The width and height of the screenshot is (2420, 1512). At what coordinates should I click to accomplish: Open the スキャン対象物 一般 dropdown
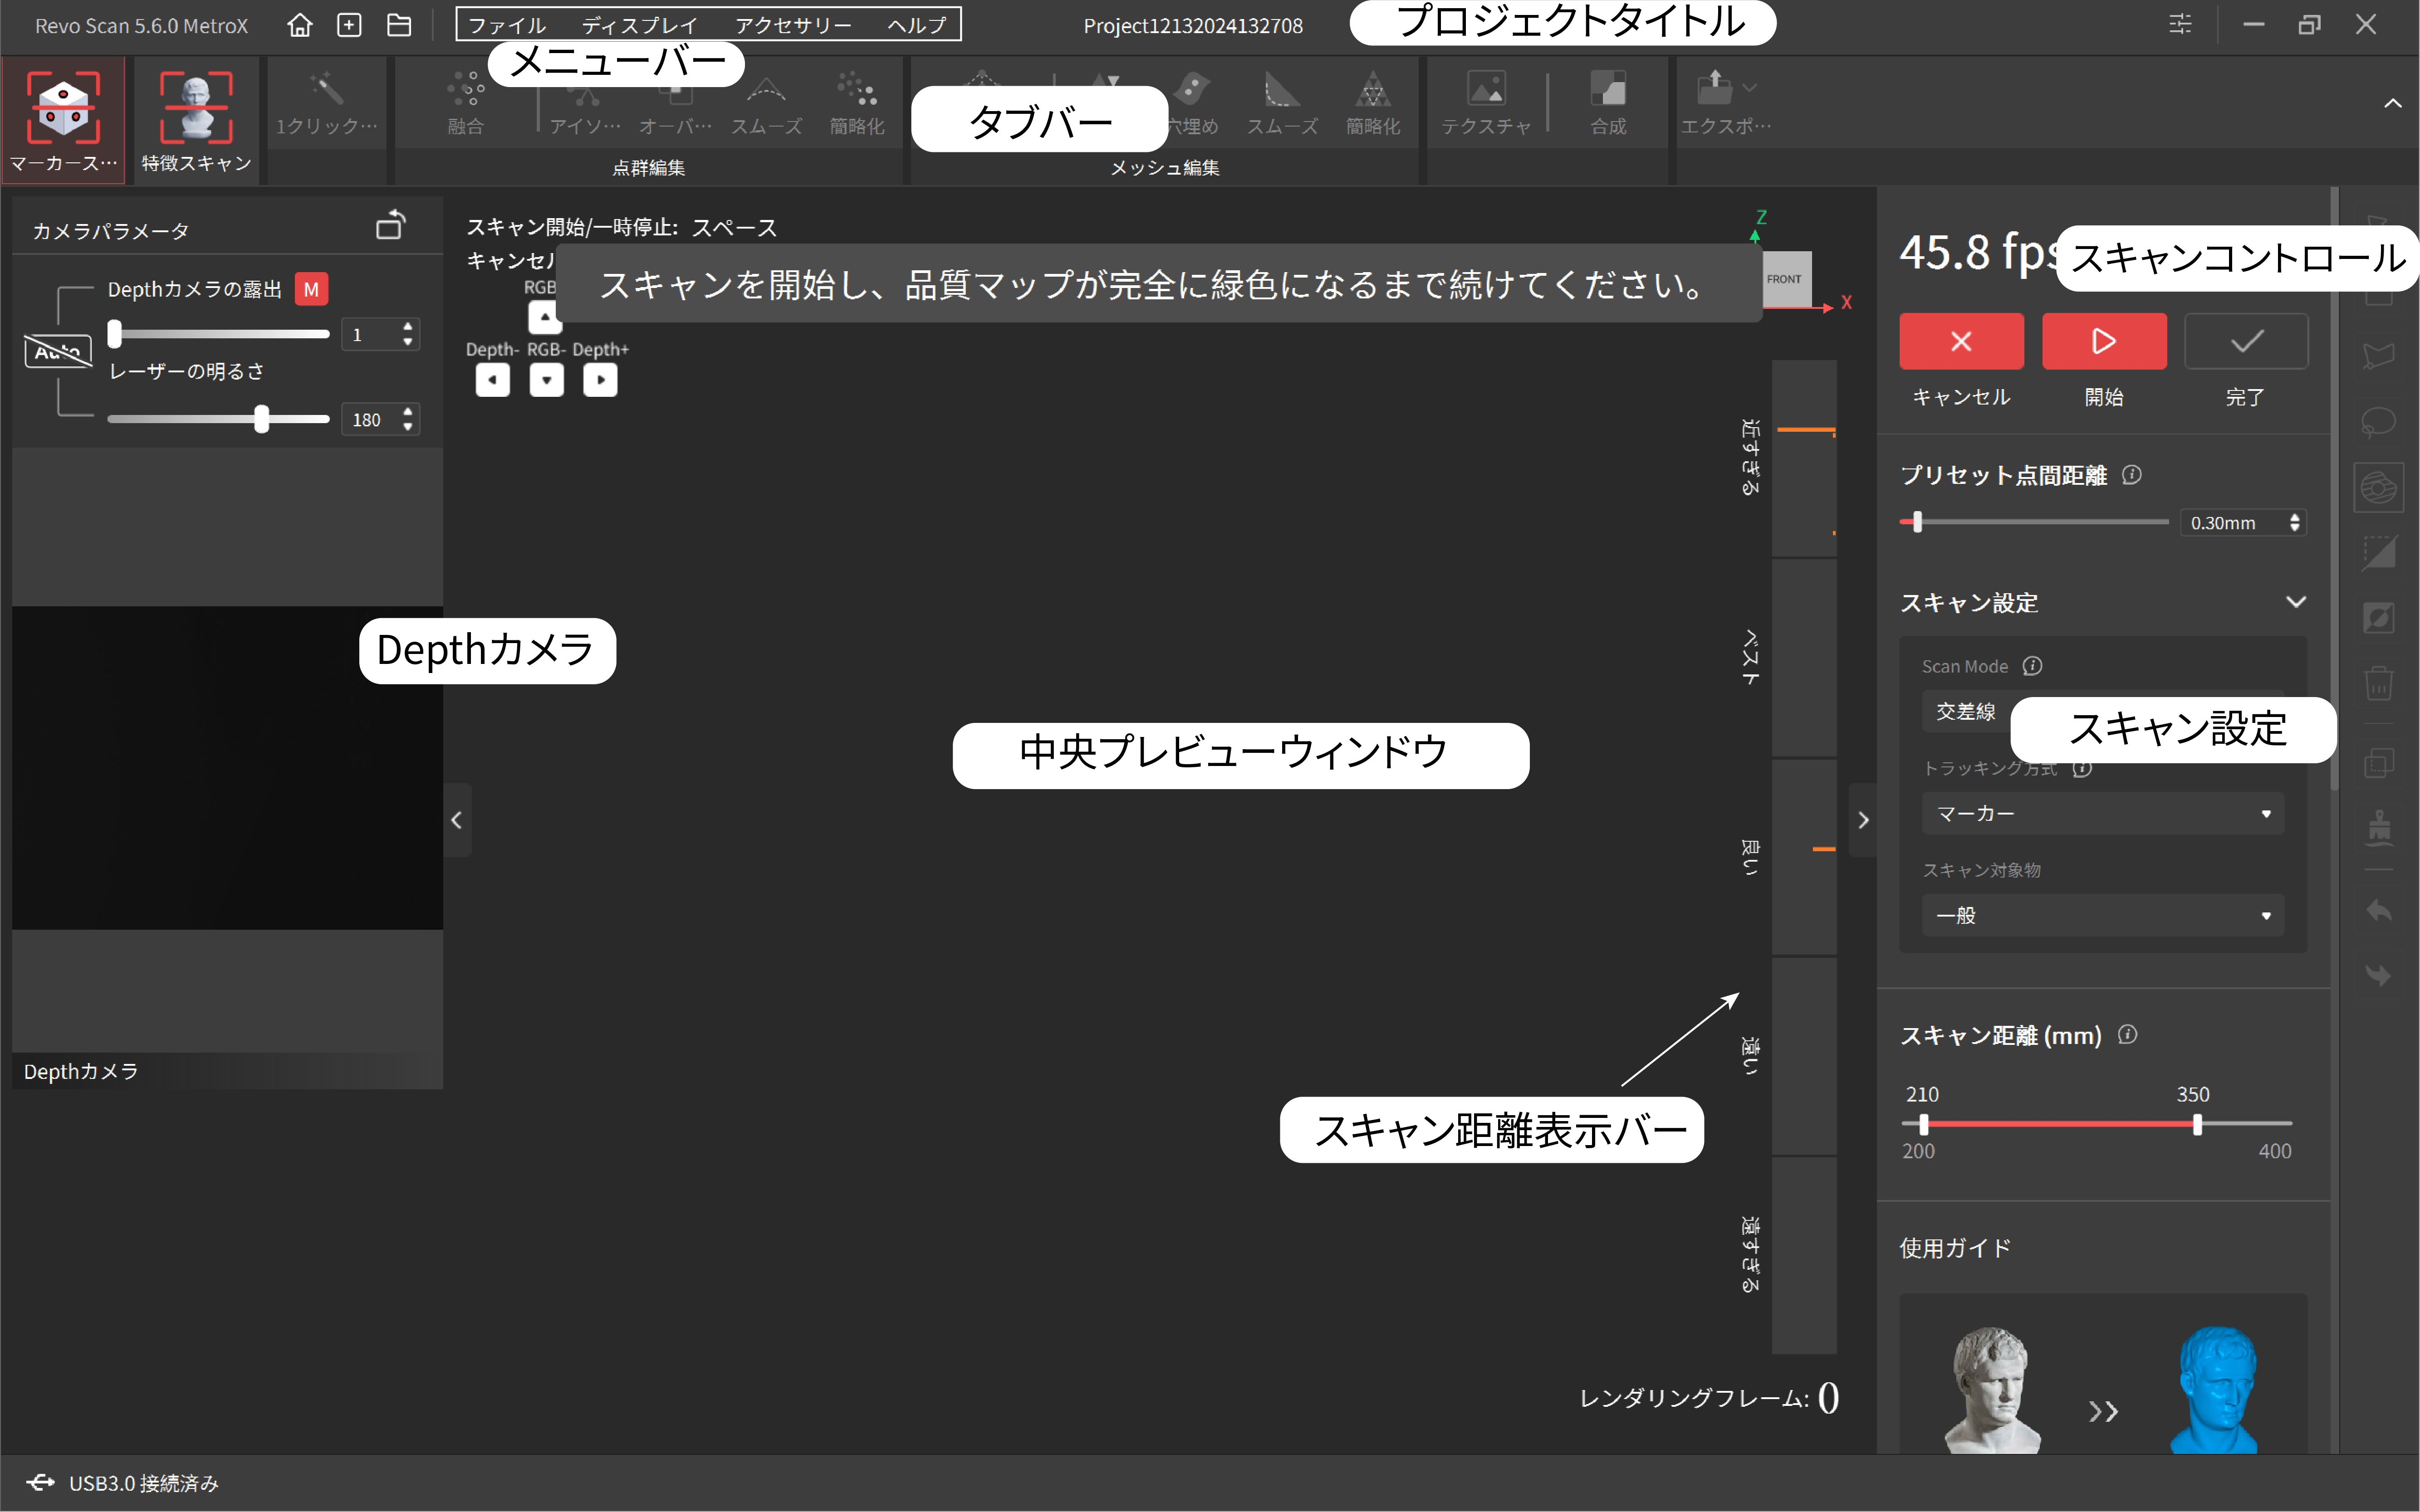[2102, 915]
